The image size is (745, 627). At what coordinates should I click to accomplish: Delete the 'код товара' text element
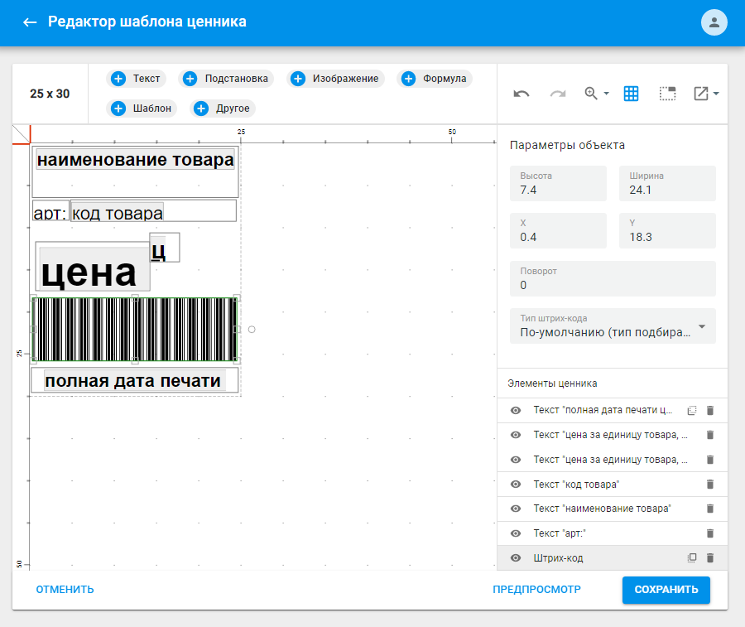tap(710, 484)
